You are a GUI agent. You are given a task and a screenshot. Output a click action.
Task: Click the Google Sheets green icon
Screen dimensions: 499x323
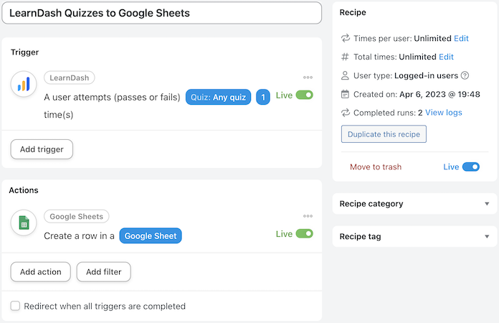24,223
